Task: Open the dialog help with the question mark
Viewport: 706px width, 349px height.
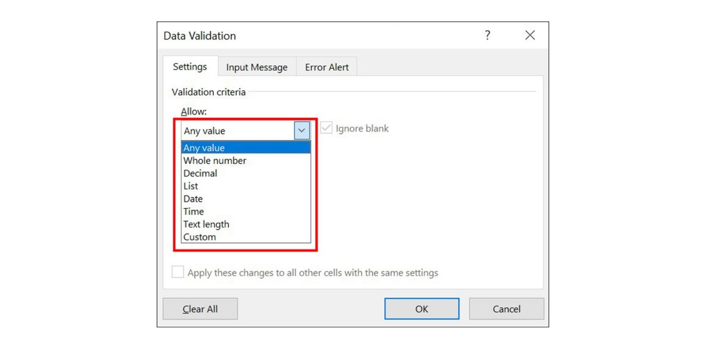Action: (x=488, y=35)
